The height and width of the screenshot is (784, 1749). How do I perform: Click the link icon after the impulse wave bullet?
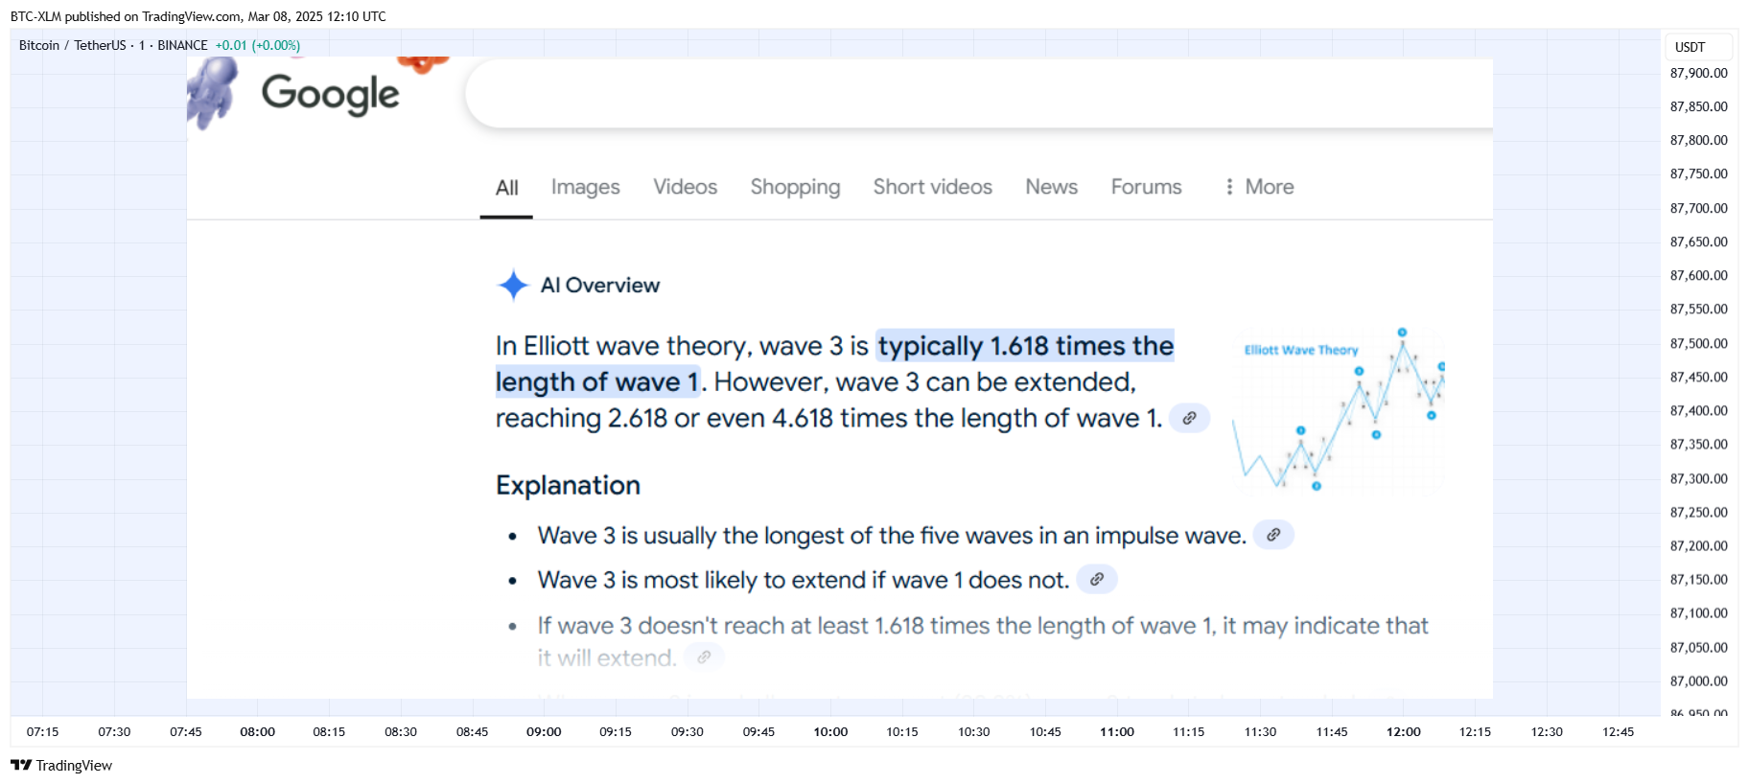[x=1273, y=535]
